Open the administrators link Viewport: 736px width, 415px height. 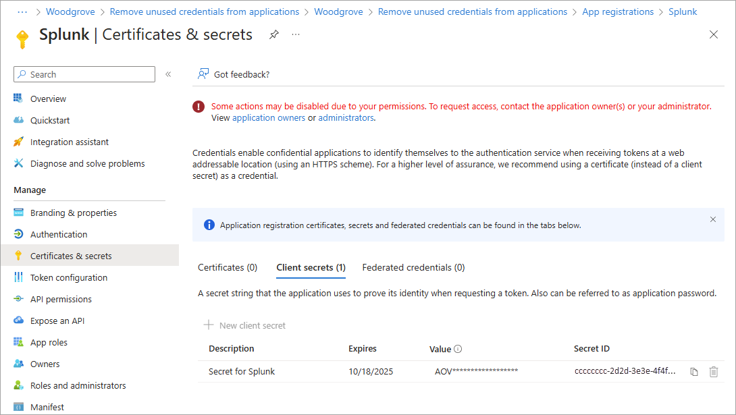click(346, 117)
